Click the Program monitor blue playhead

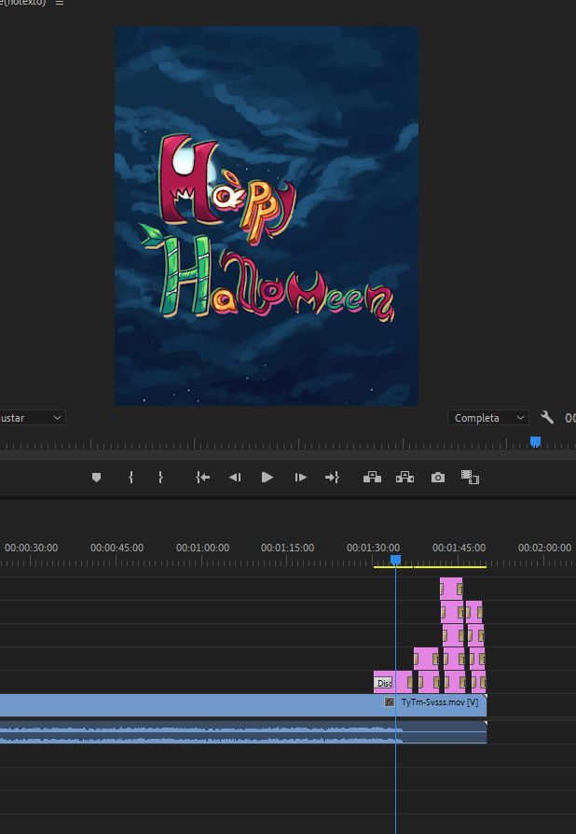[535, 441]
